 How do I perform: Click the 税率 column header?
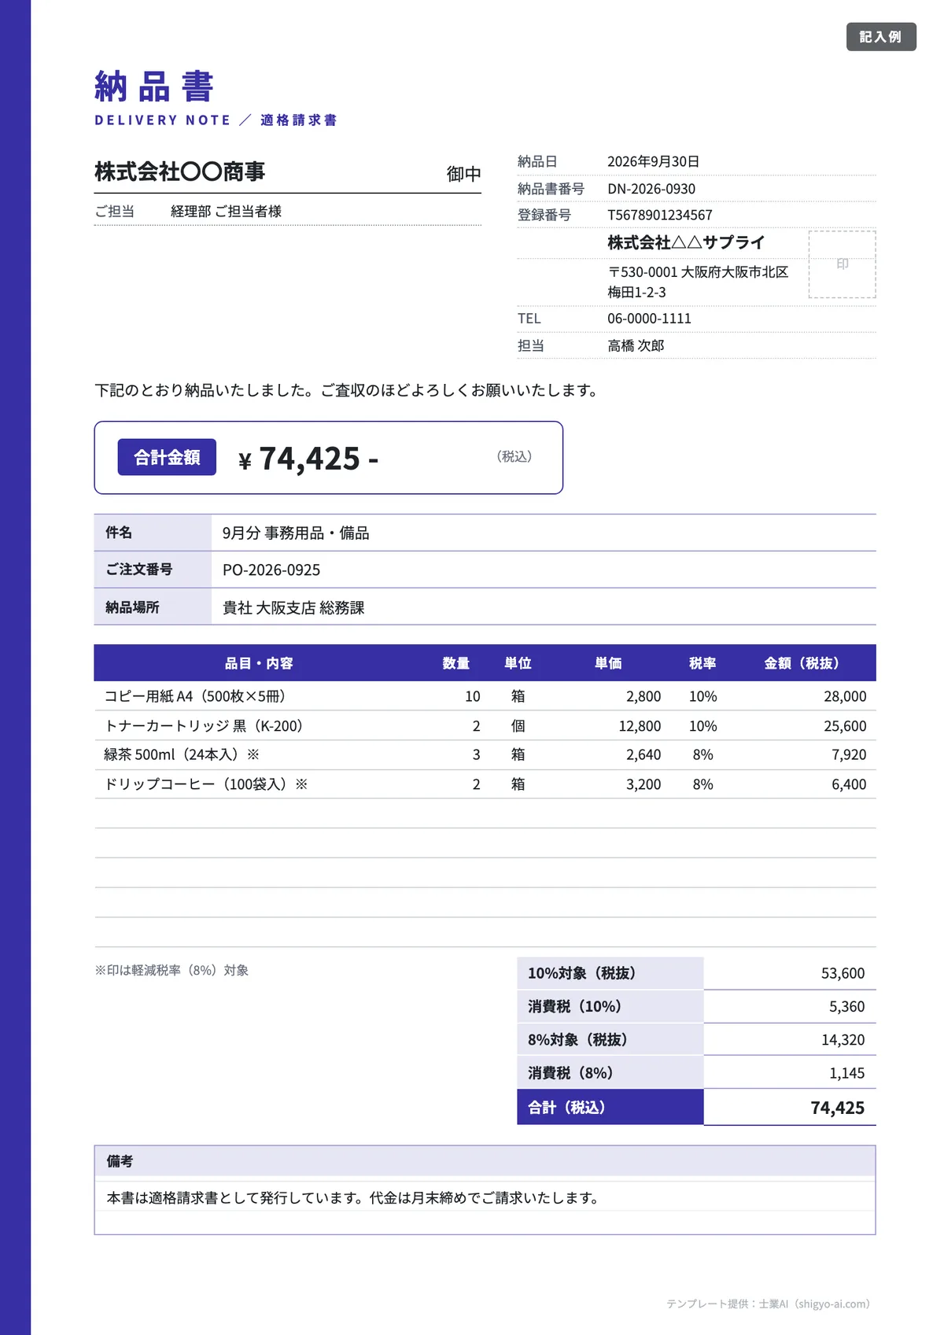(702, 663)
